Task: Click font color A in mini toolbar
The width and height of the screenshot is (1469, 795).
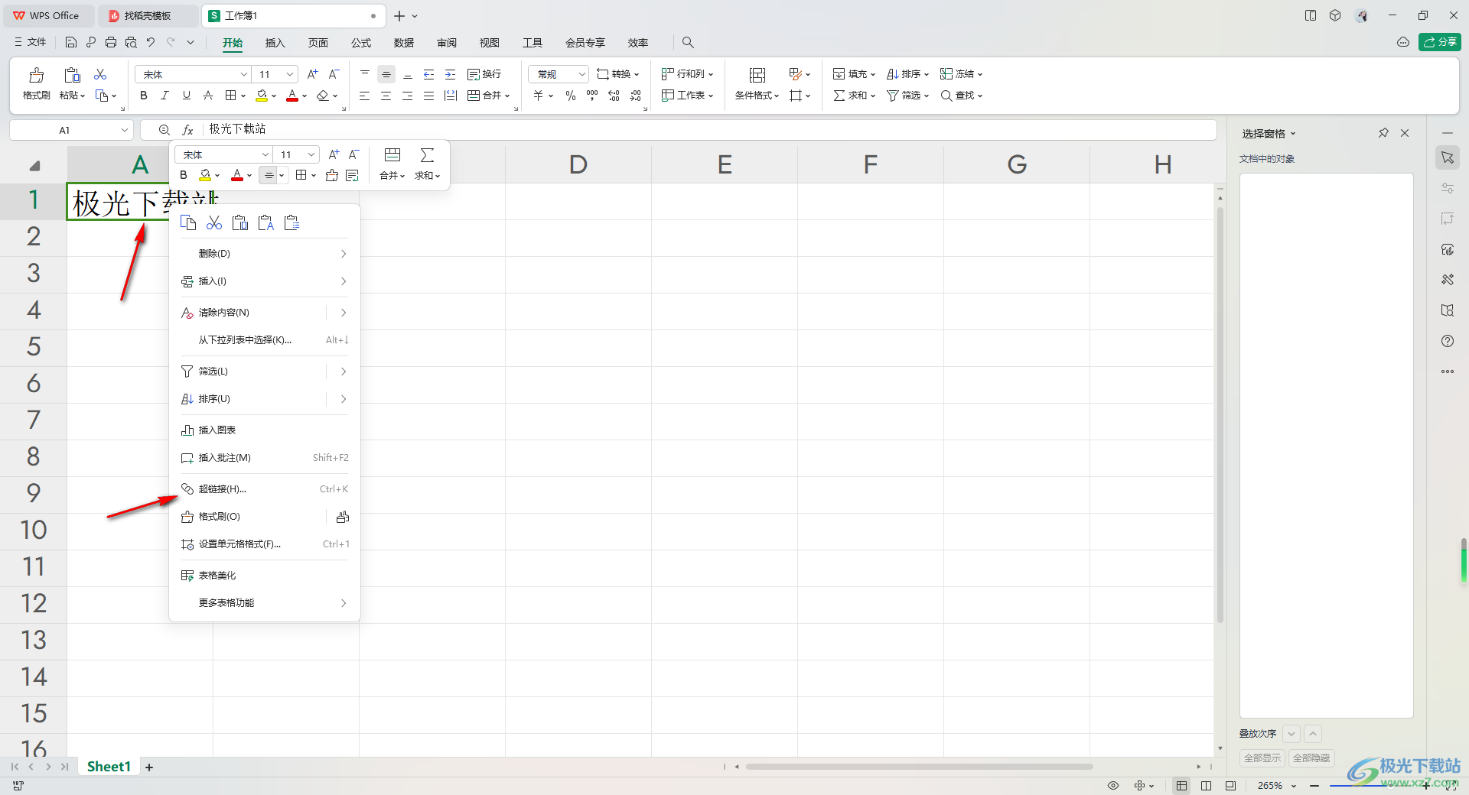Action: pos(237,175)
